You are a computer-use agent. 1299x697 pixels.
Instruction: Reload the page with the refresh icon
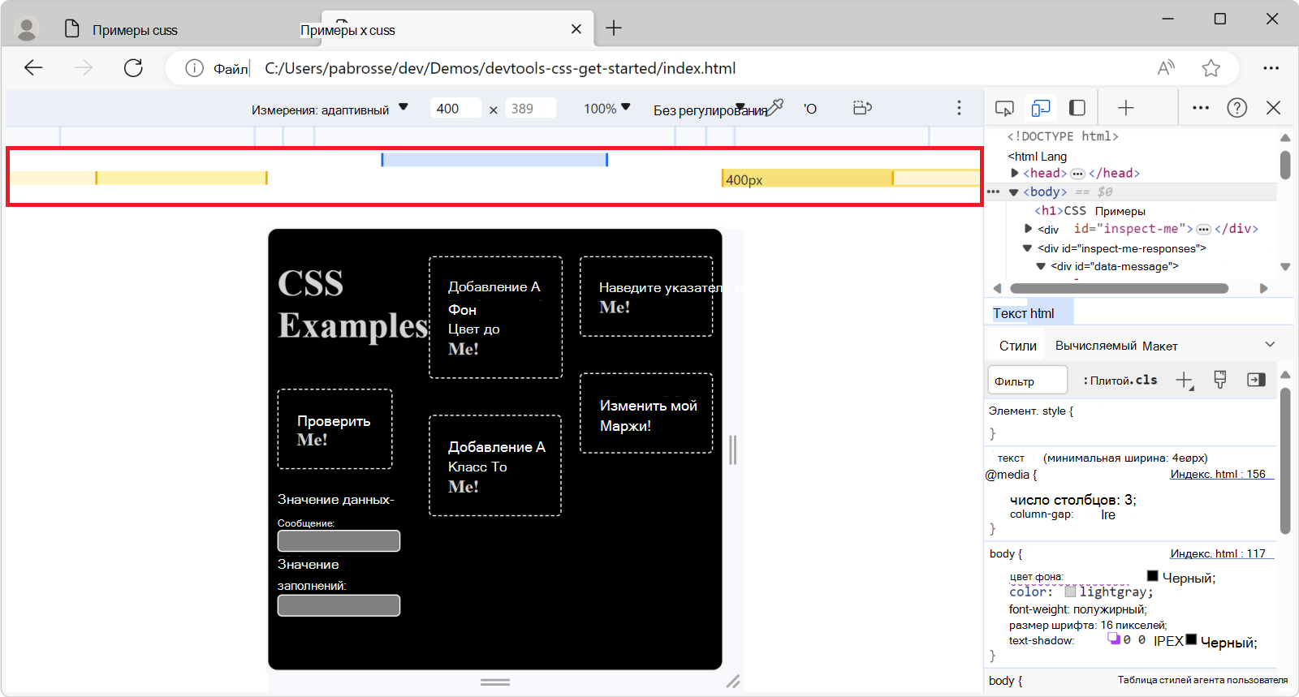pyautogui.click(x=133, y=68)
